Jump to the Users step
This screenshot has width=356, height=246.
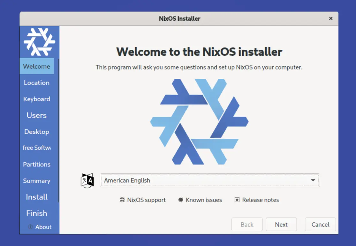[x=37, y=115]
